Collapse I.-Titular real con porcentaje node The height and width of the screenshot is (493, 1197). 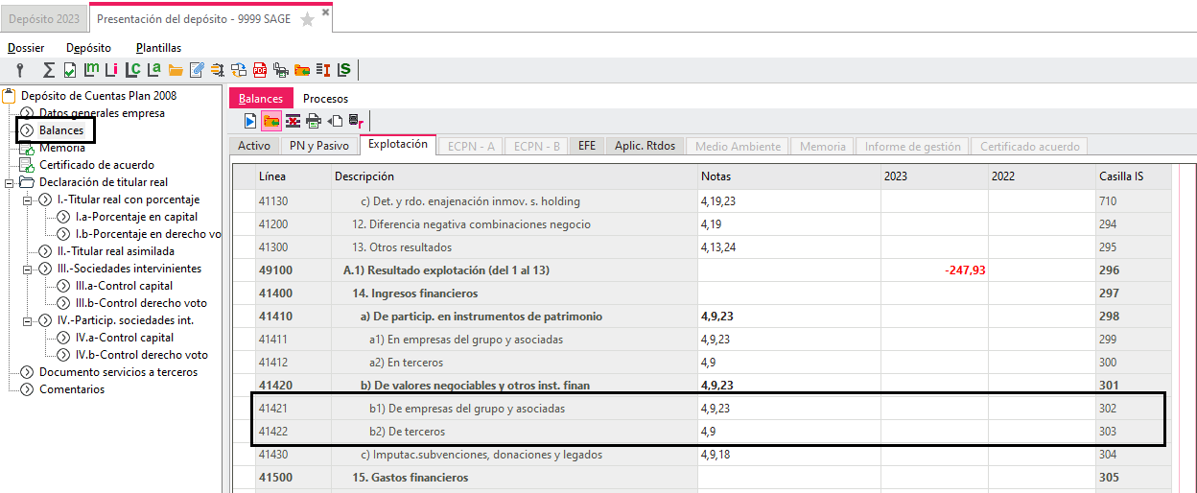[29, 200]
